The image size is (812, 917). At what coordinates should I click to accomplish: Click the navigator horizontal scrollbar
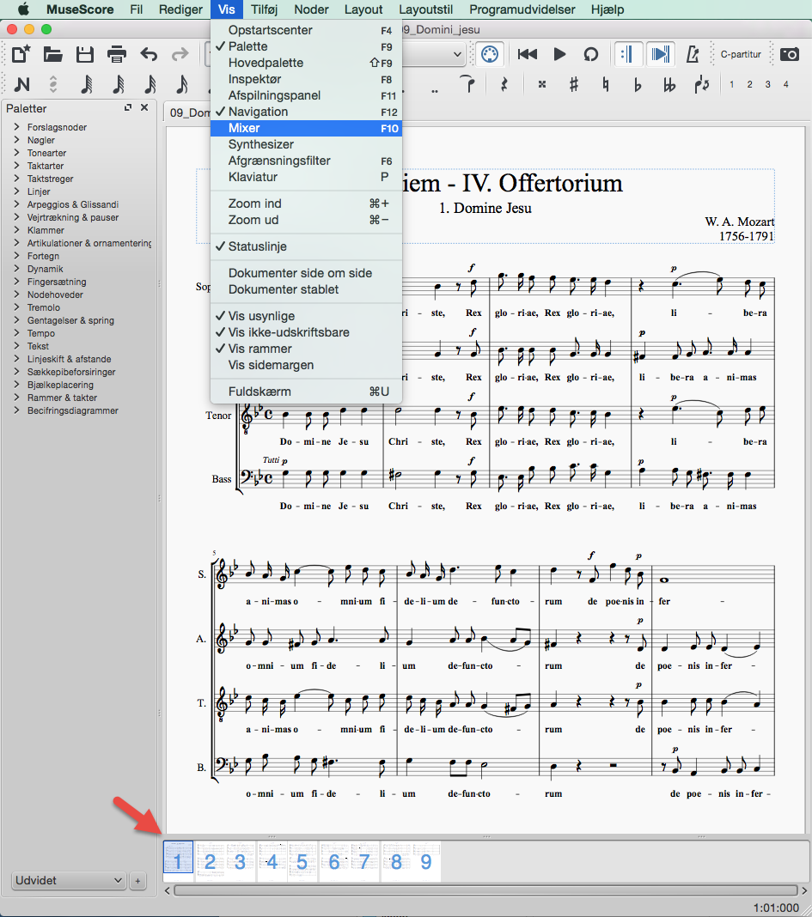point(486,890)
